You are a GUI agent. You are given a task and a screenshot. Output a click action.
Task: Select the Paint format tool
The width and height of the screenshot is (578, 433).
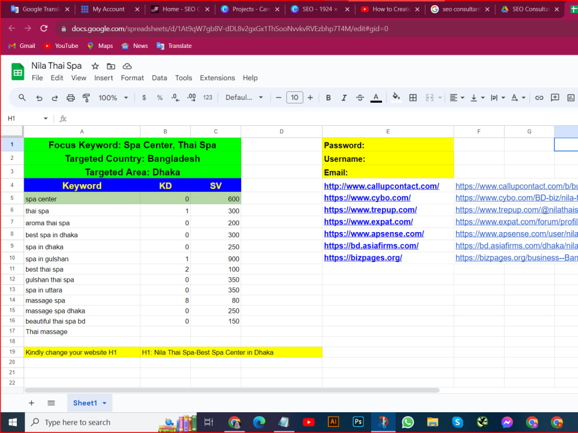pos(86,98)
